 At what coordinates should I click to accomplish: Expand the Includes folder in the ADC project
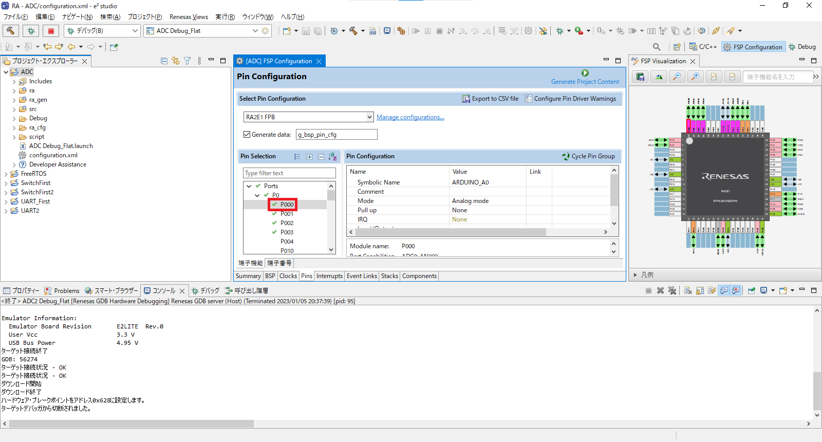click(14, 81)
